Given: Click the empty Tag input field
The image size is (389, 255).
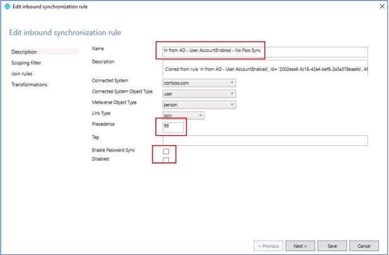Looking at the screenshot, I should pos(265,140).
